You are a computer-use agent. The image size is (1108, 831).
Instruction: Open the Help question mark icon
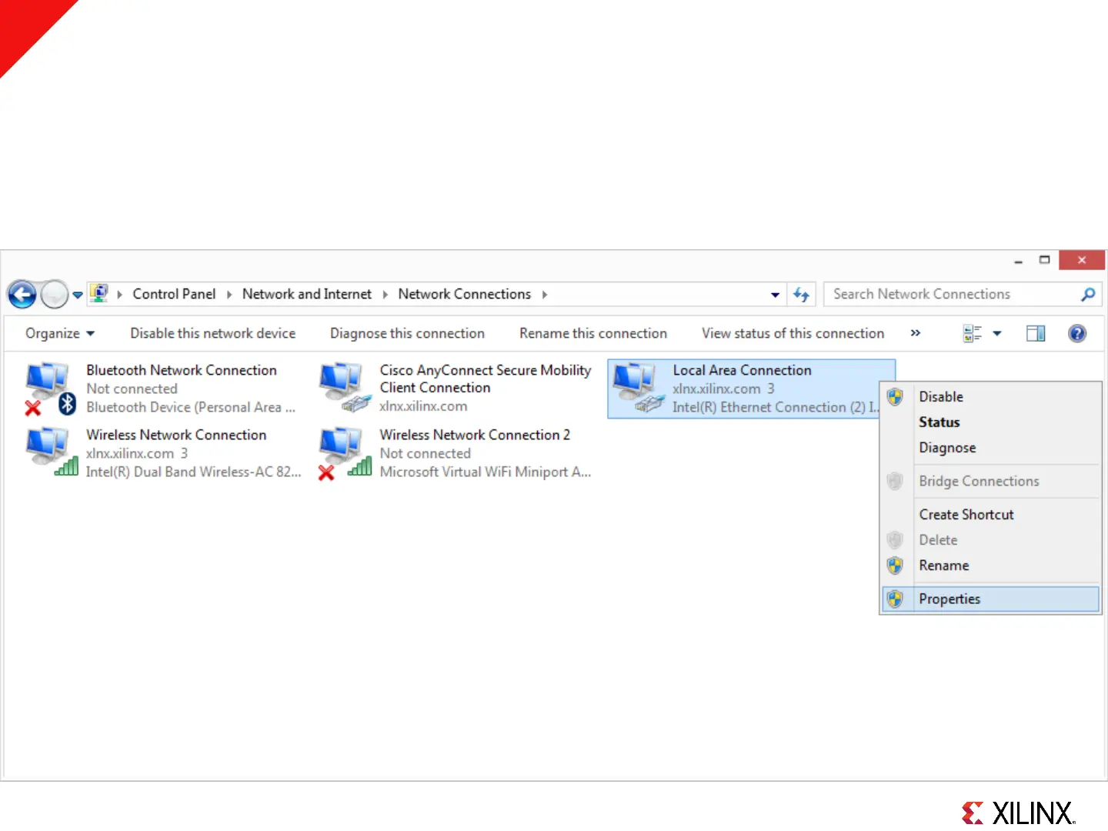[1076, 333]
